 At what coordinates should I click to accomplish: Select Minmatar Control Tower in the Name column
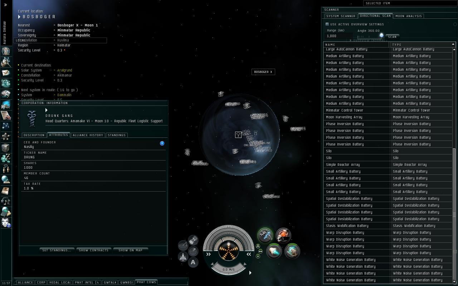(x=357, y=110)
